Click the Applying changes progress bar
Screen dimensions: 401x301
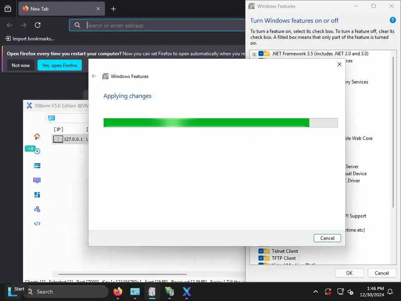(220, 123)
